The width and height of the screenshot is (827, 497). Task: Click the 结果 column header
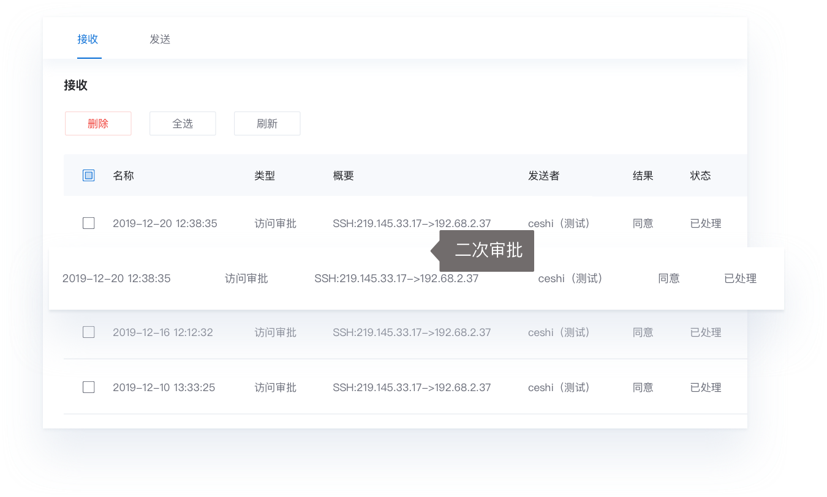pos(643,176)
